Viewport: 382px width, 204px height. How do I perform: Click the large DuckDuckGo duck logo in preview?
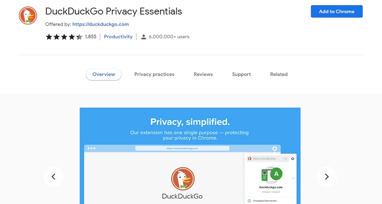pos(183,179)
